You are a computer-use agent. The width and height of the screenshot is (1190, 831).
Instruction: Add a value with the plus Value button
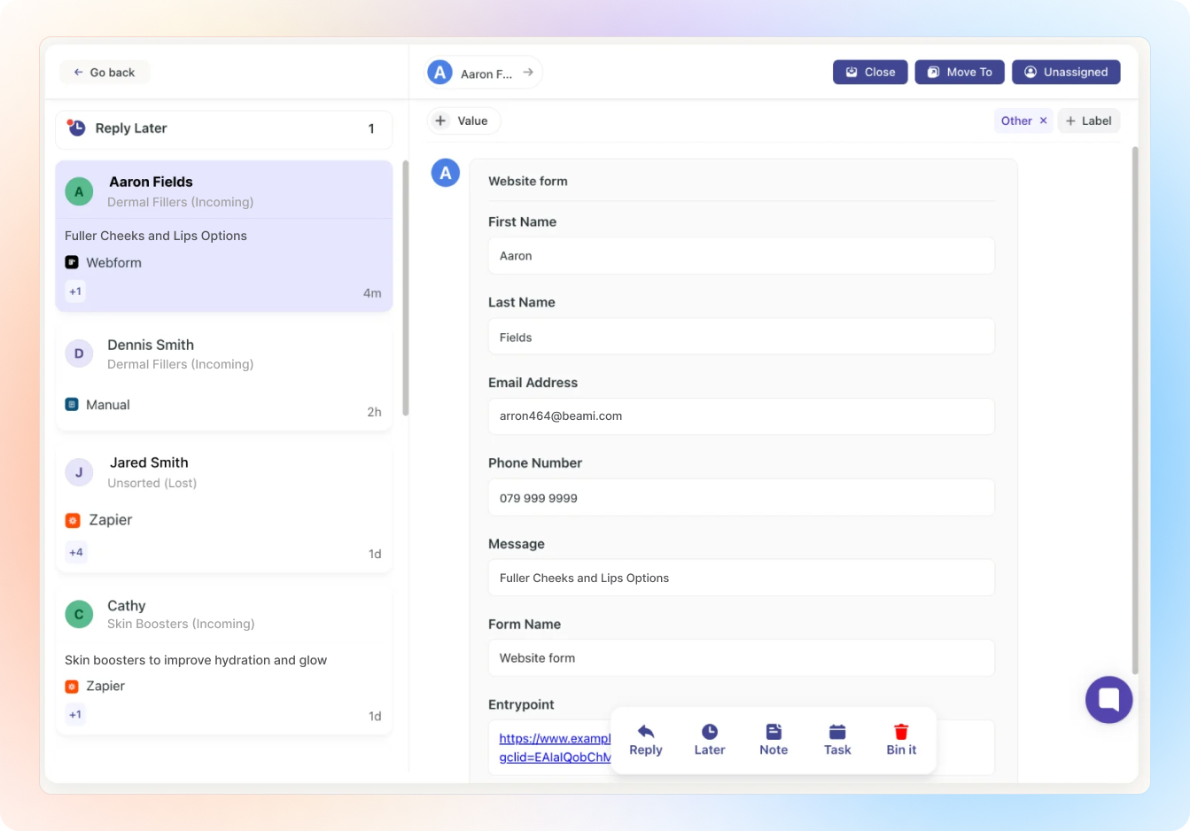464,120
